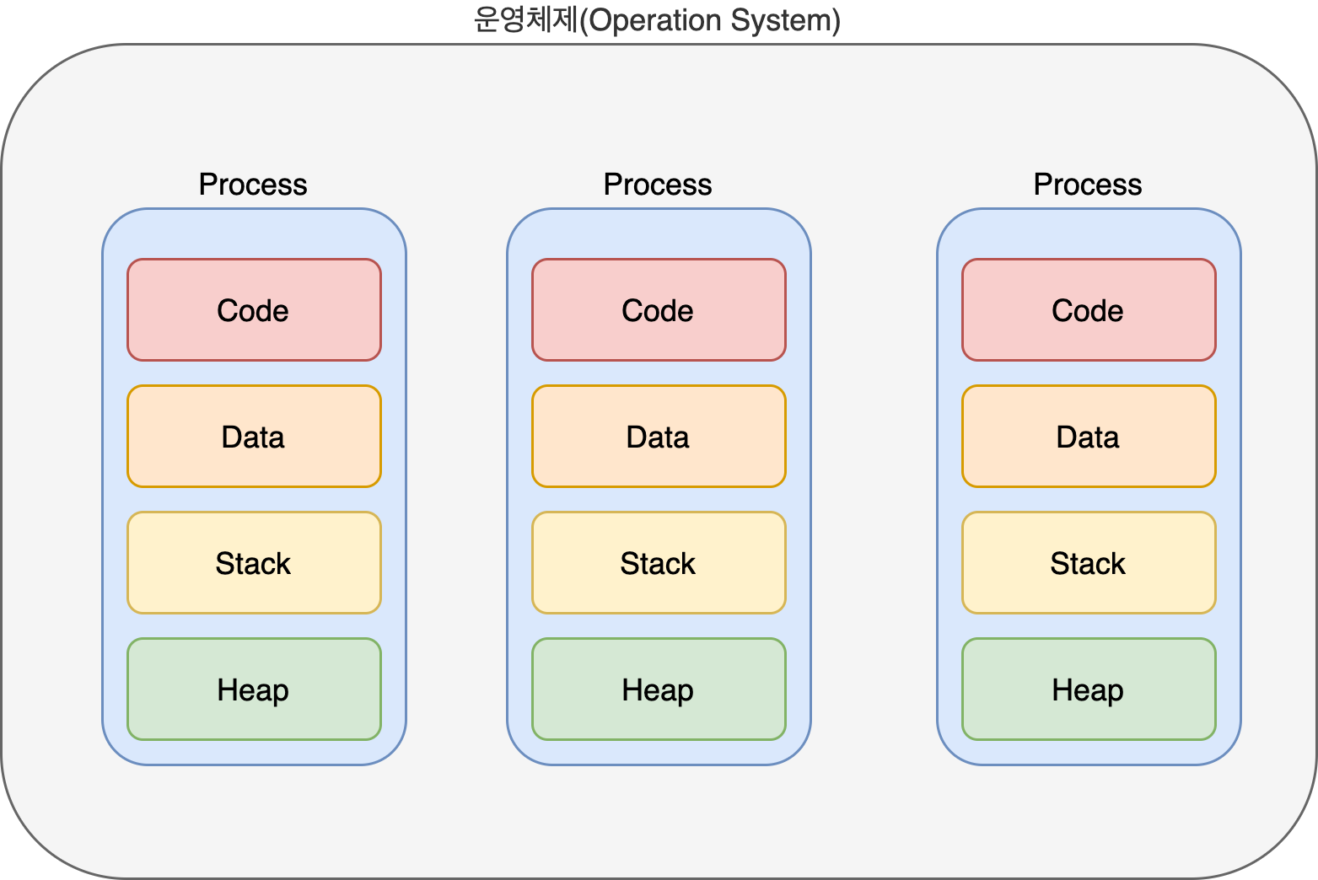Click the right Process label text
This screenshot has width=1318, height=880.
pyautogui.click(x=1088, y=185)
